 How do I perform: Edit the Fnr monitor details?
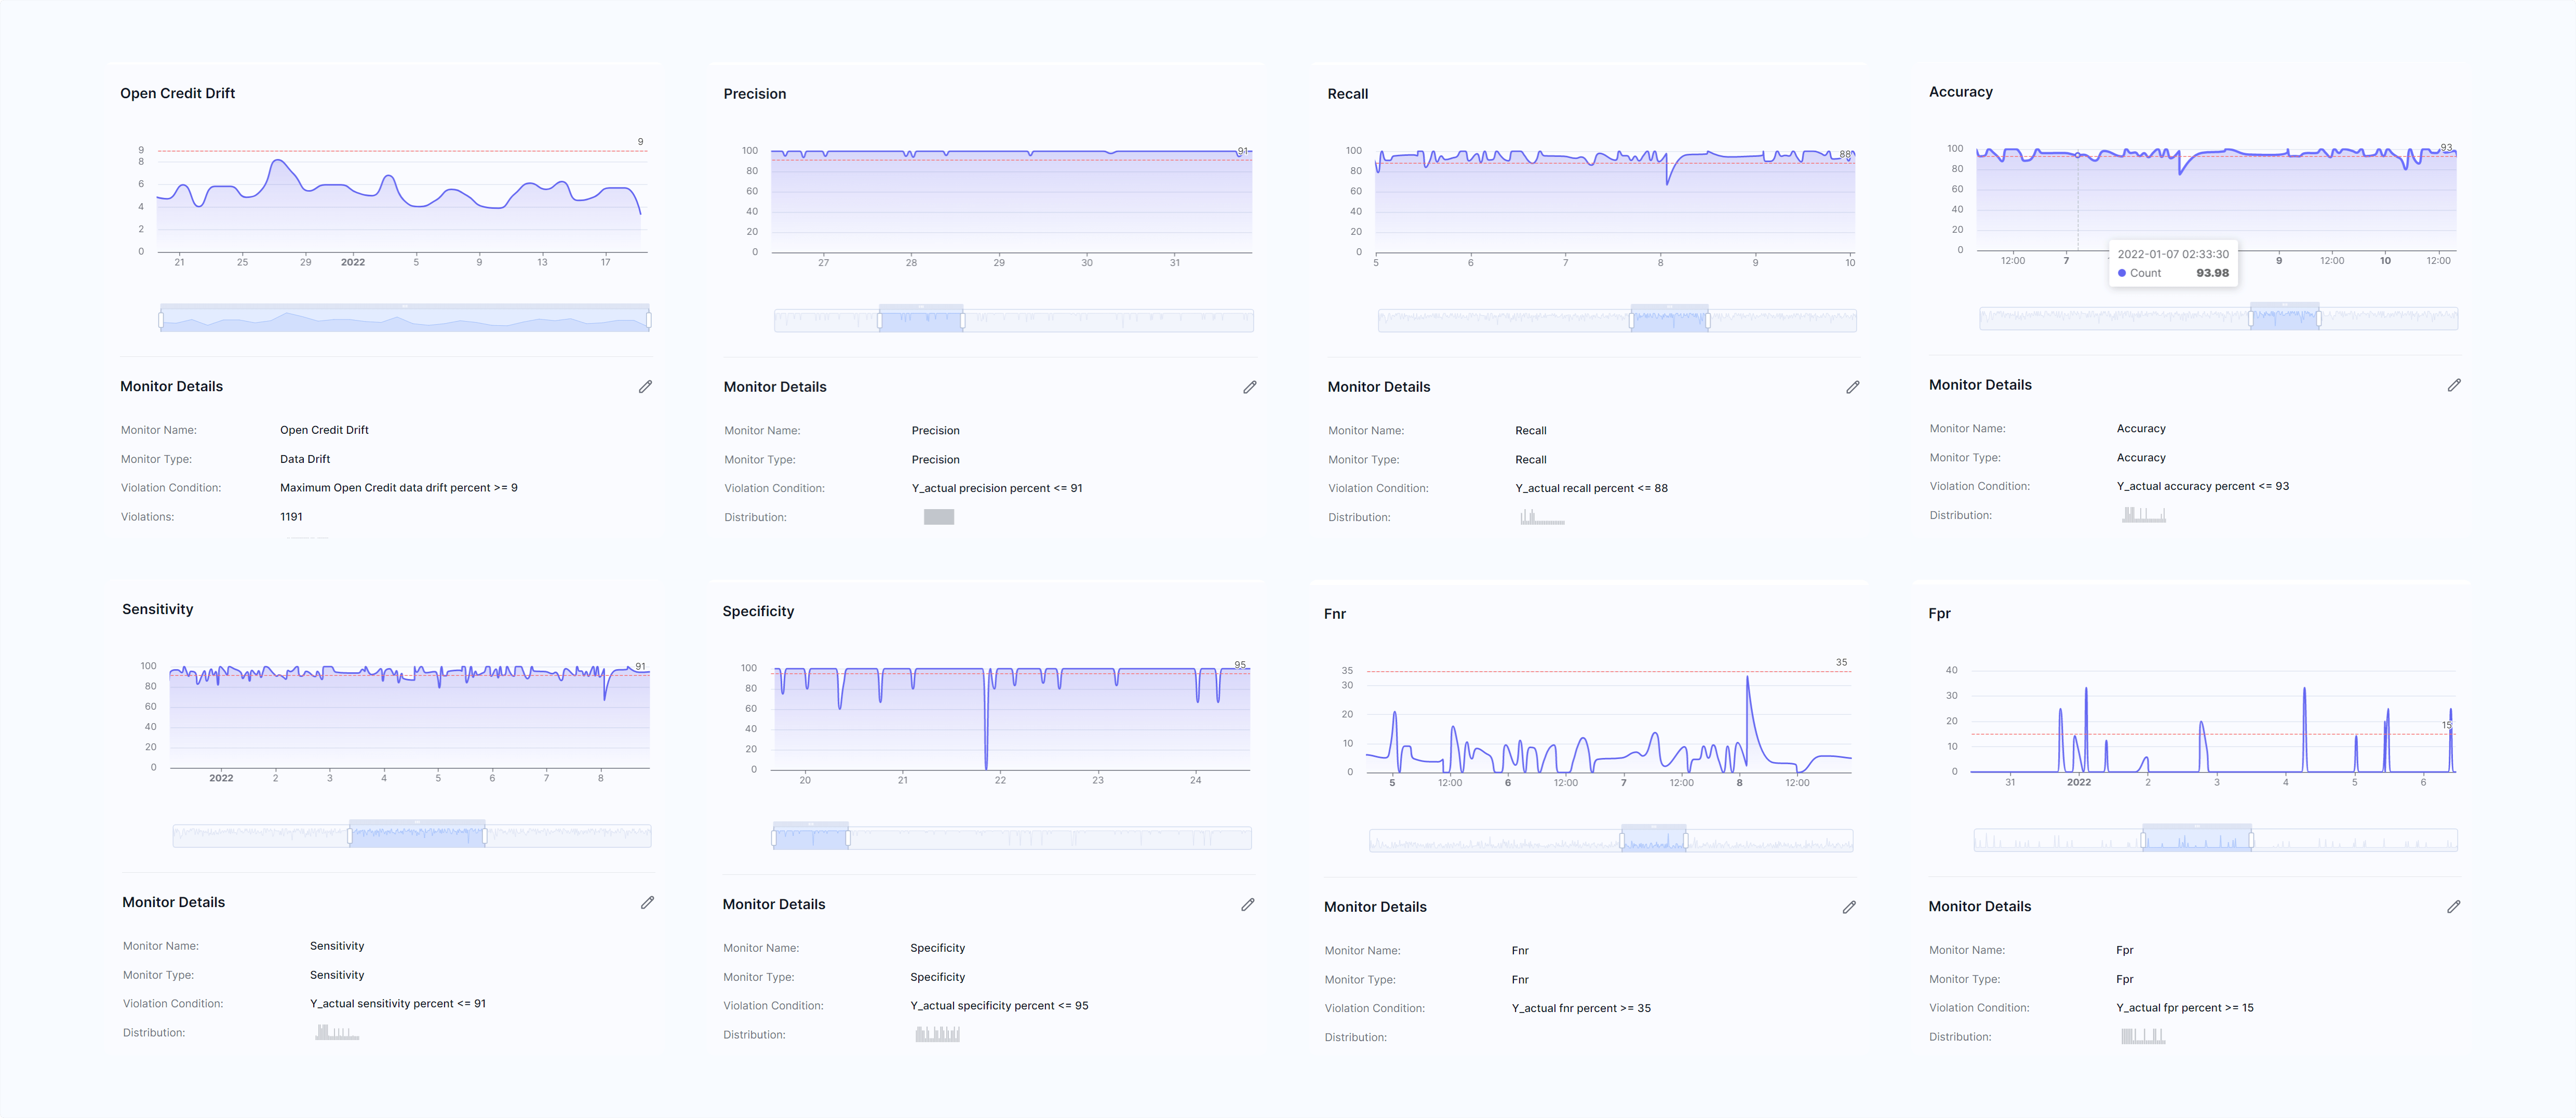(x=1848, y=907)
